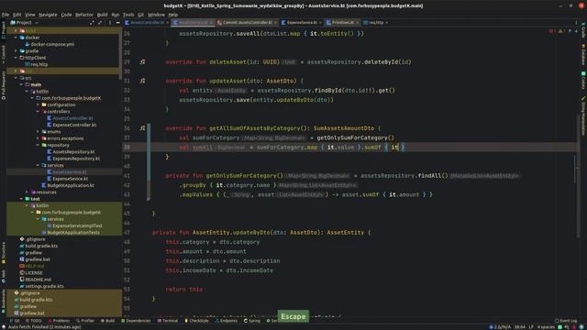Open the Endpoints tool window

(x=227, y=321)
